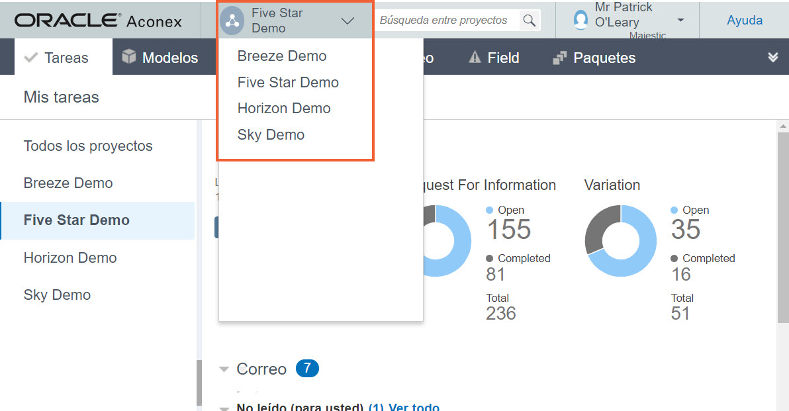Click the 236 total Request For Information count
The width and height of the screenshot is (789, 411).
(x=500, y=314)
